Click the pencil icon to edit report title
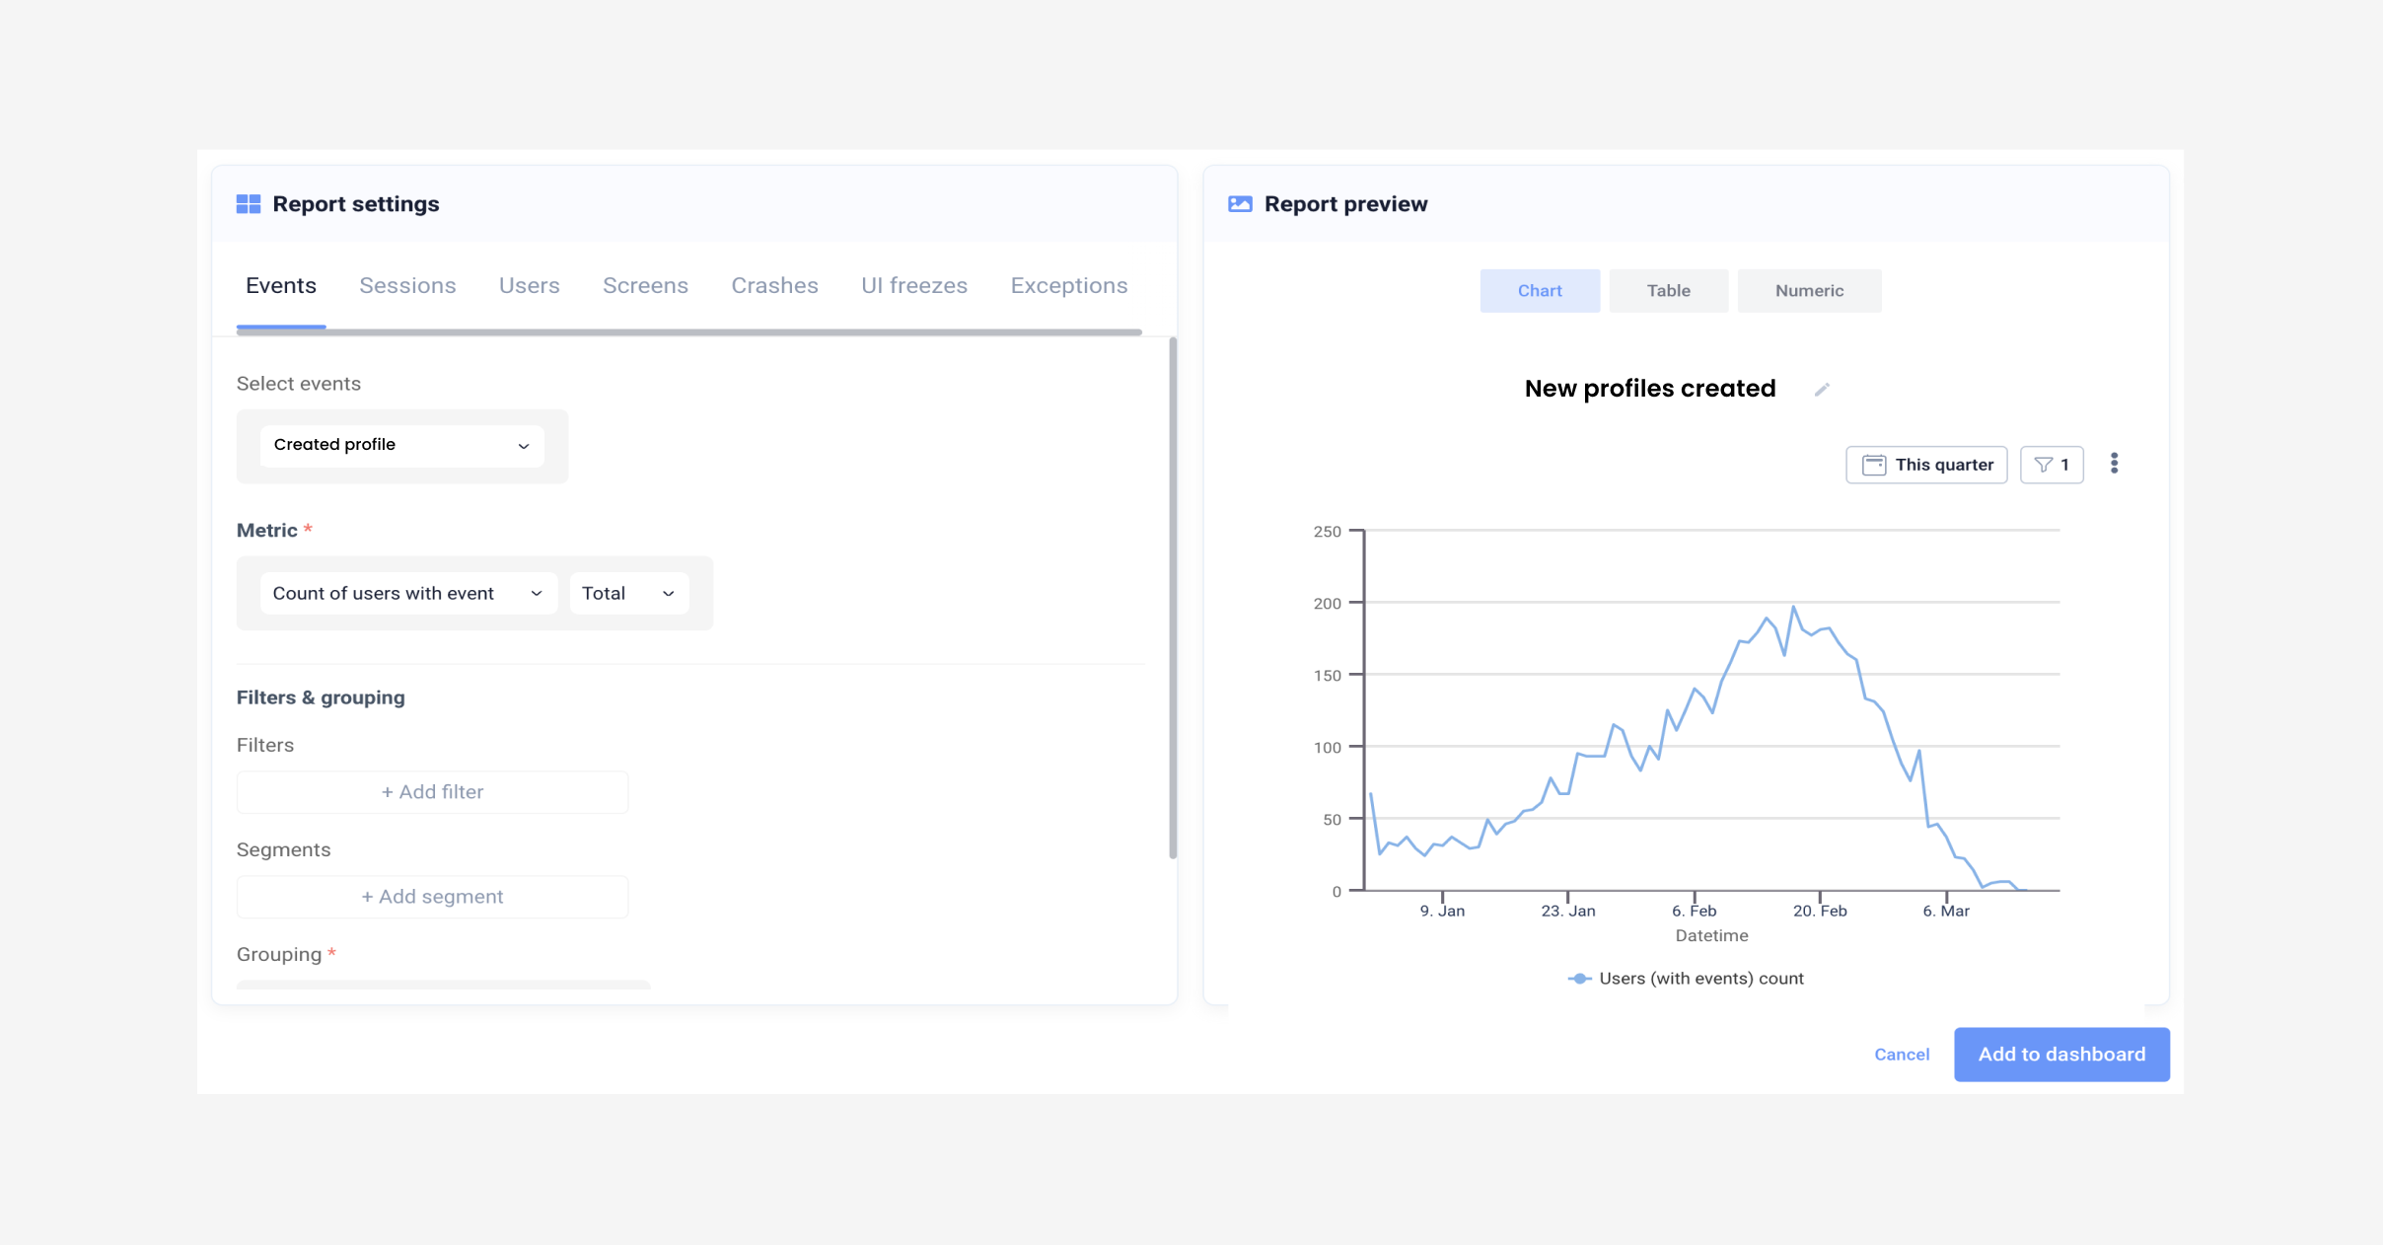Screen dimensions: 2383x1245 click(x=1822, y=390)
